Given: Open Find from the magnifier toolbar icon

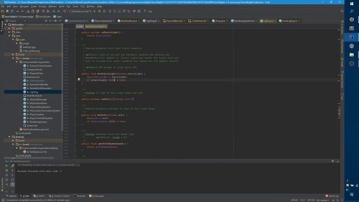Looking at the screenshot, I should click(x=43, y=11).
